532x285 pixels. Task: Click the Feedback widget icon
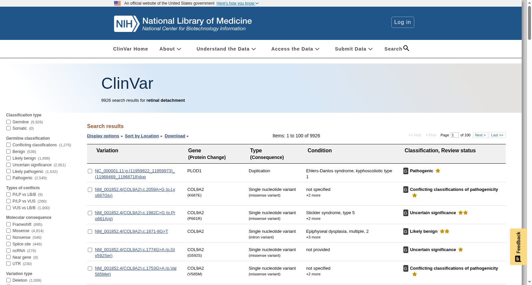[x=518, y=259]
